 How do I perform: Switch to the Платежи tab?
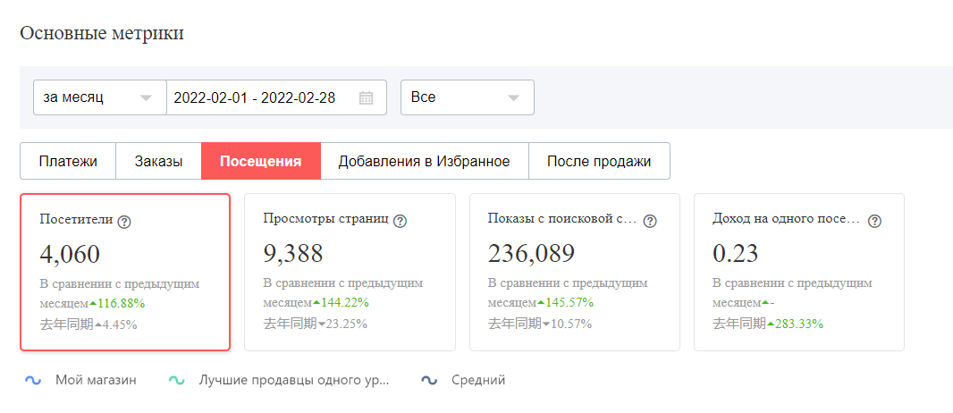(67, 162)
